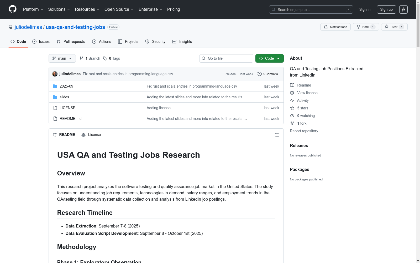
Task: Click the Sign in link
Action: pyautogui.click(x=365, y=9)
